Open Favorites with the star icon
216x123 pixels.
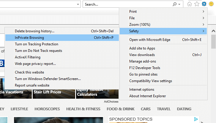tap(197, 4)
